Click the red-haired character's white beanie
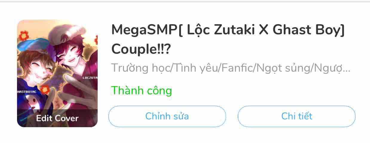 pos(67,34)
